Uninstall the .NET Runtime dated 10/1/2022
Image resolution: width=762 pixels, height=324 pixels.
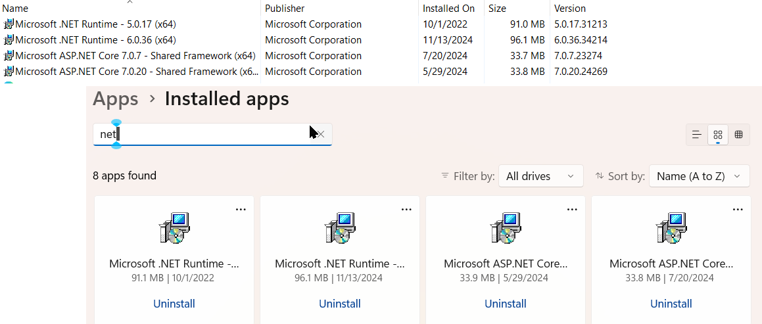coord(174,304)
